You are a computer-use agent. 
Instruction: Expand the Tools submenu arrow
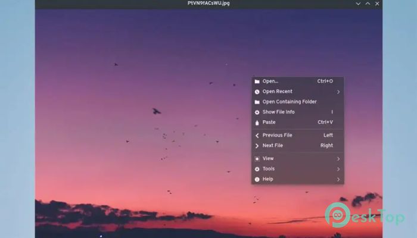coord(338,169)
